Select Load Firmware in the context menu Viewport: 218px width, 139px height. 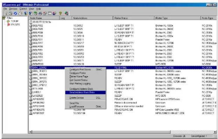point(85,107)
